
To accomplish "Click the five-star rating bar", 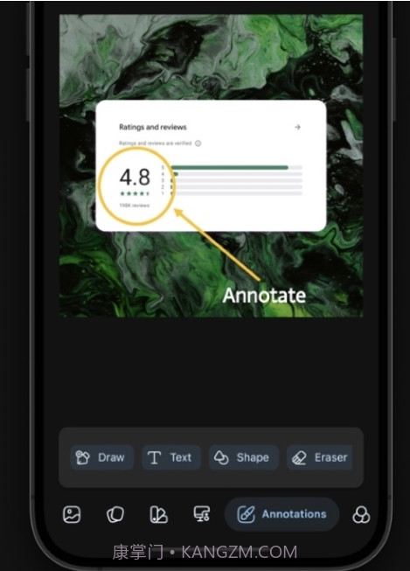I will (x=237, y=168).
